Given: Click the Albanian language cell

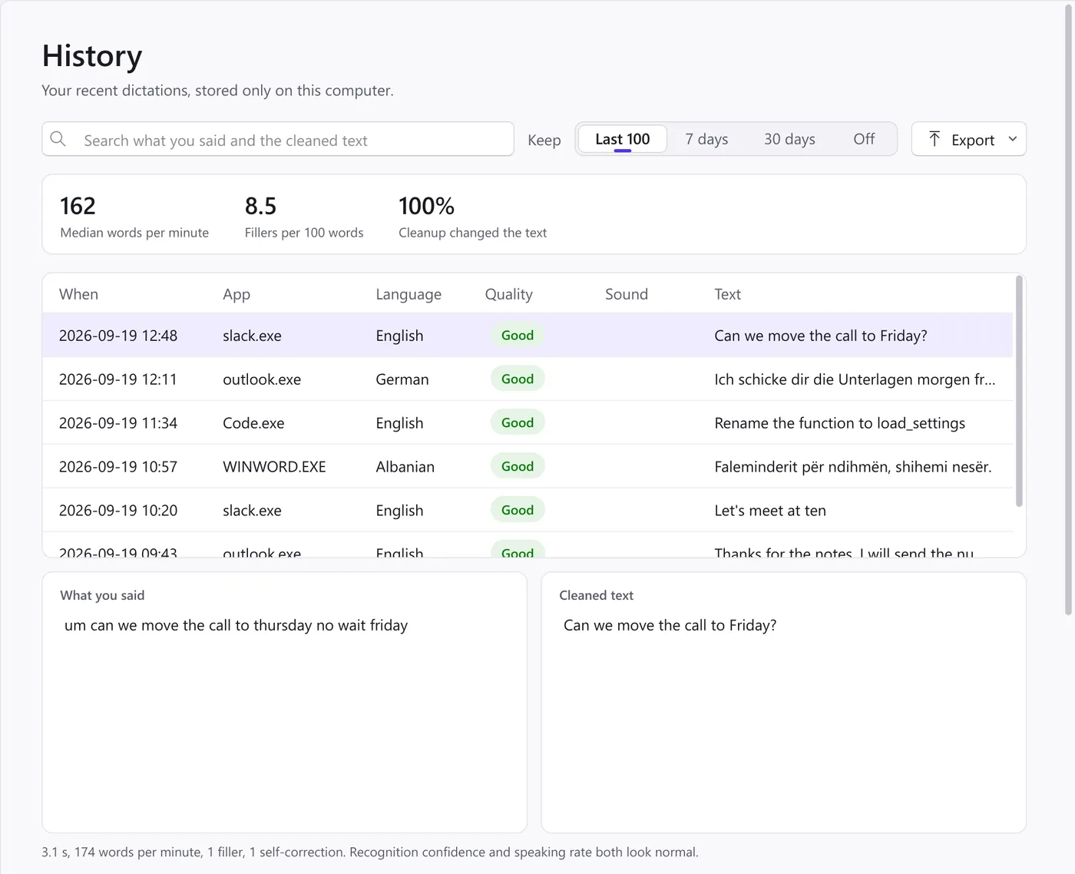Looking at the screenshot, I should 405,467.
